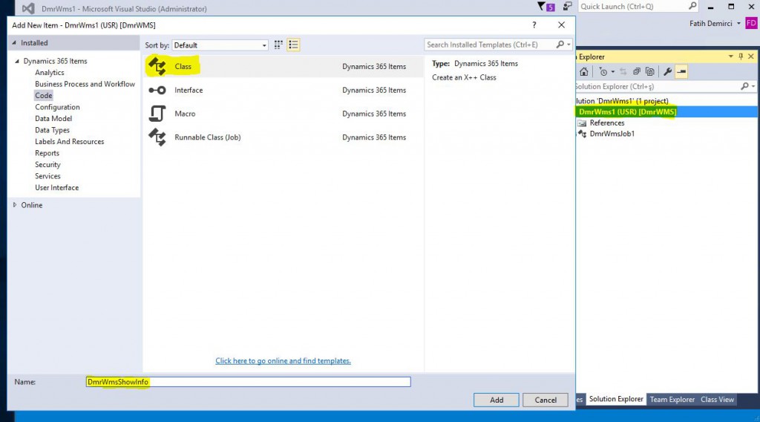Image resolution: width=760 pixels, height=422 pixels.
Task: Select the Services category
Action: (47, 176)
